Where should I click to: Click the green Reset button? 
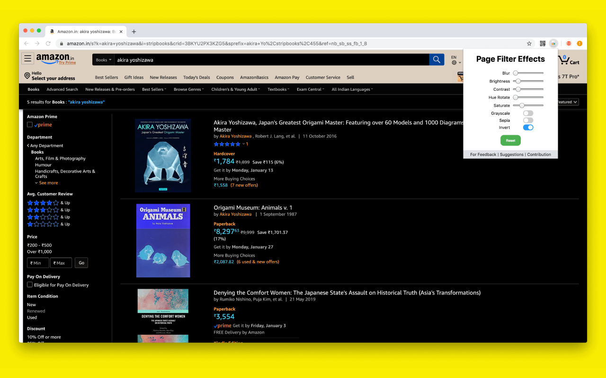click(x=510, y=140)
